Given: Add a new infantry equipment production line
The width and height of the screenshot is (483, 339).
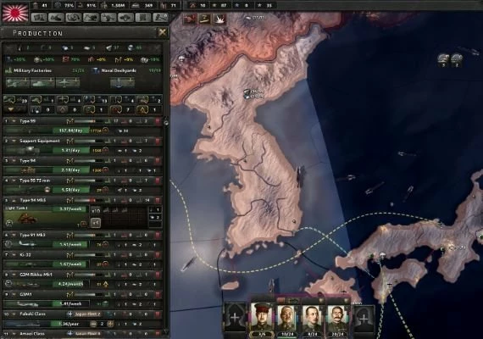Looking at the screenshot, I should pos(18,82).
